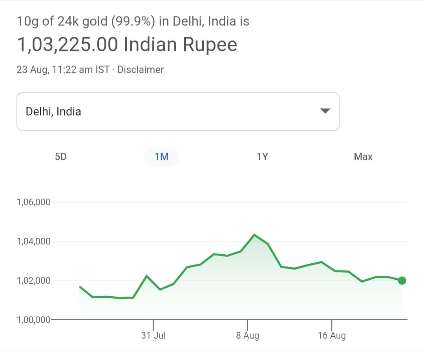Click the 16 Aug date label
This screenshot has height=352, width=424.
tap(332, 336)
